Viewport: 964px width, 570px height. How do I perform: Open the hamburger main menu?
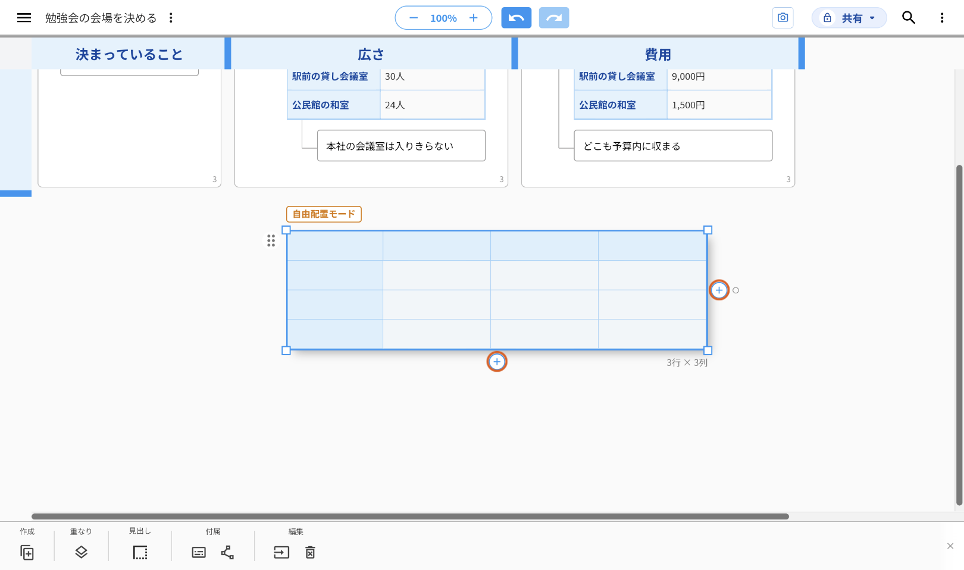tap(24, 18)
